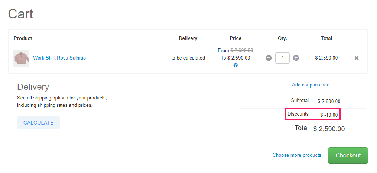Remove Work Shirt using the X icon
The image size is (377, 173).
point(357,58)
